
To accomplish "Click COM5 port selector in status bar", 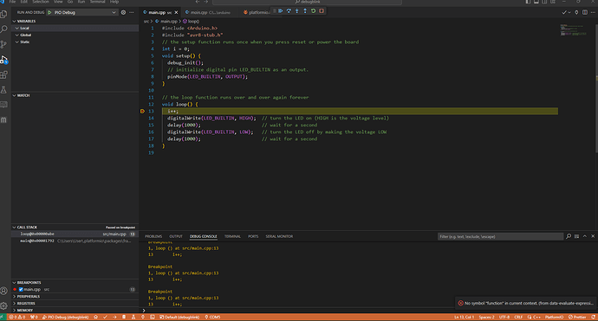I will [x=212, y=317].
